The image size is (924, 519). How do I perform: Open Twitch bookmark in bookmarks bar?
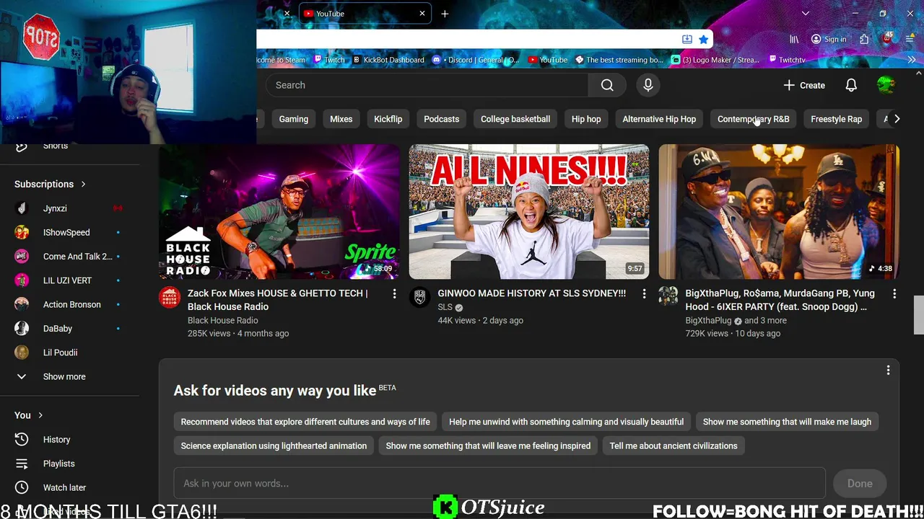coord(328,60)
